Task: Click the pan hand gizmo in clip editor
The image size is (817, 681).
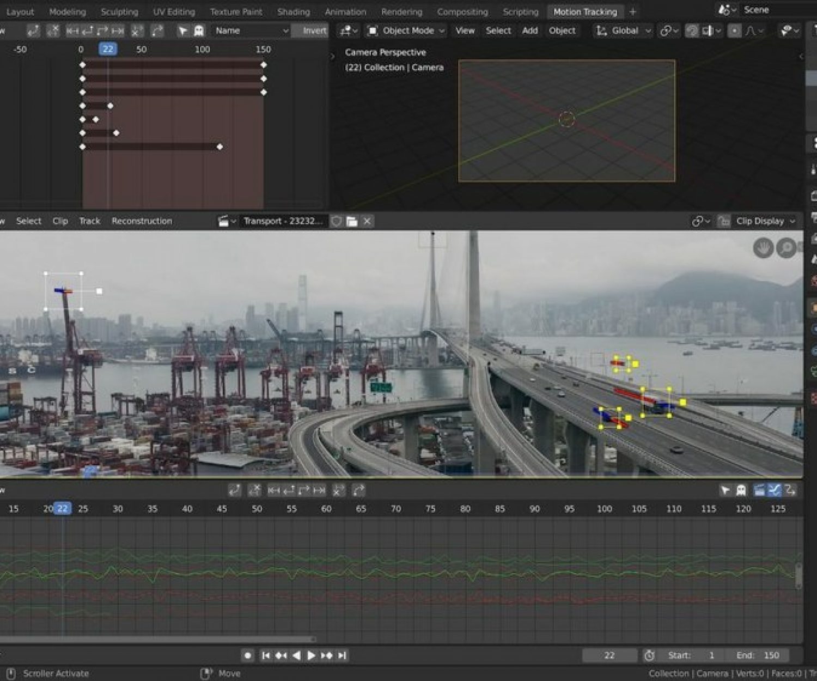Action: (x=763, y=248)
